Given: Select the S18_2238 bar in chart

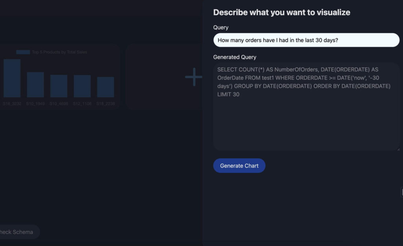Looking at the screenshot, I should [105, 87].
